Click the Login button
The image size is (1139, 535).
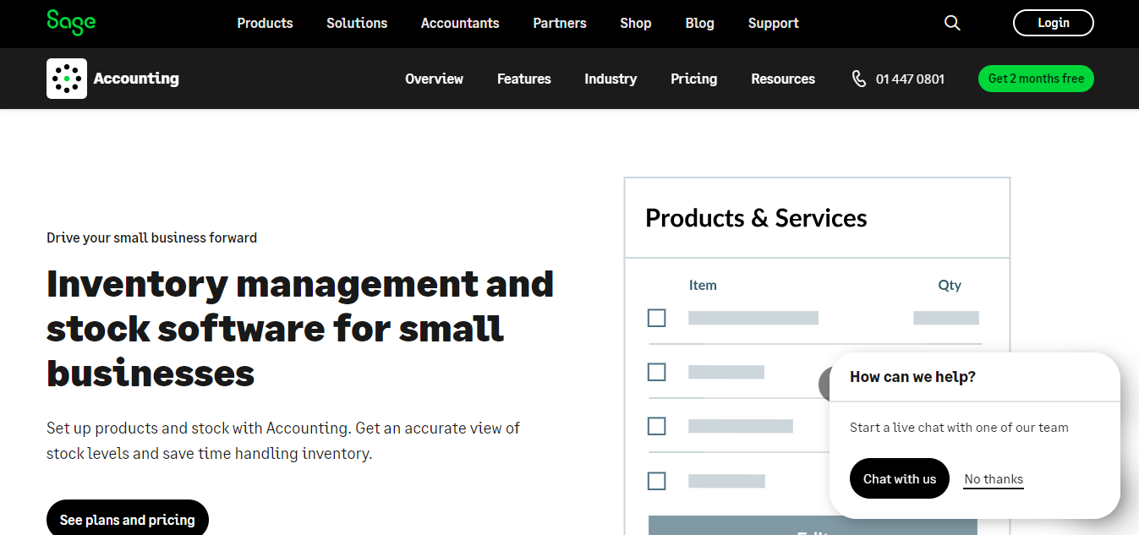[1053, 23]
